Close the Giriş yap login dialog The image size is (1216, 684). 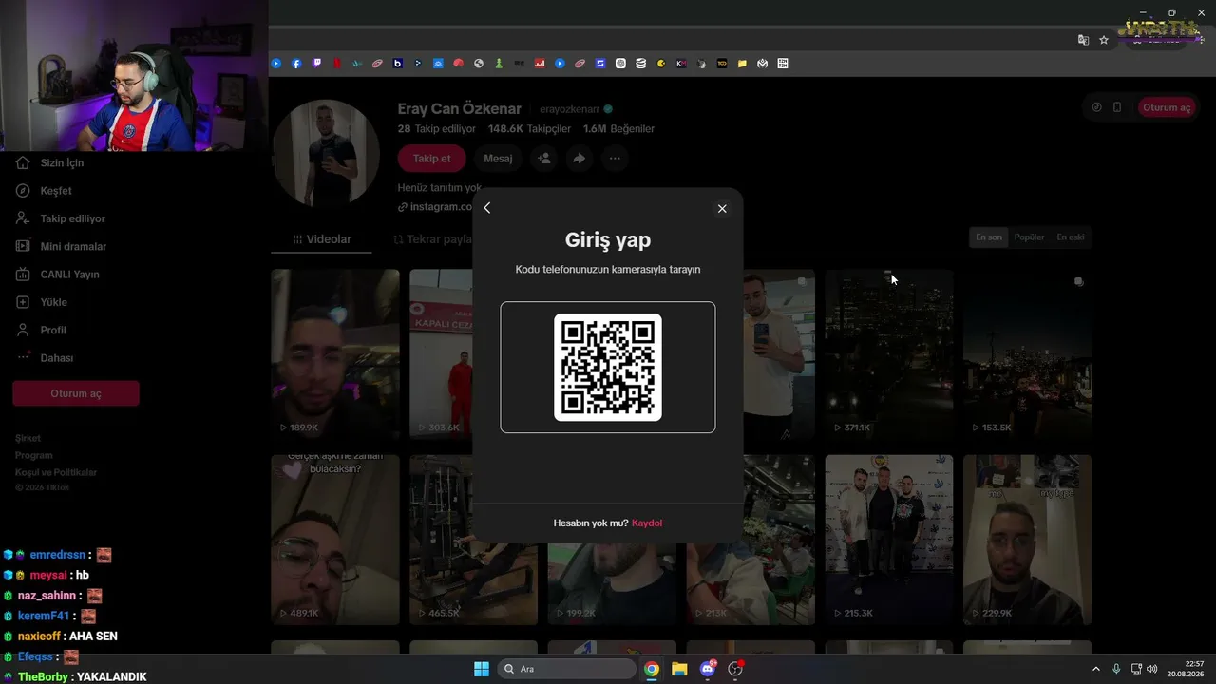coord(722,209)
